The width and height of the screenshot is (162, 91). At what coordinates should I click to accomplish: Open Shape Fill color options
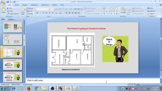[137, 8]
